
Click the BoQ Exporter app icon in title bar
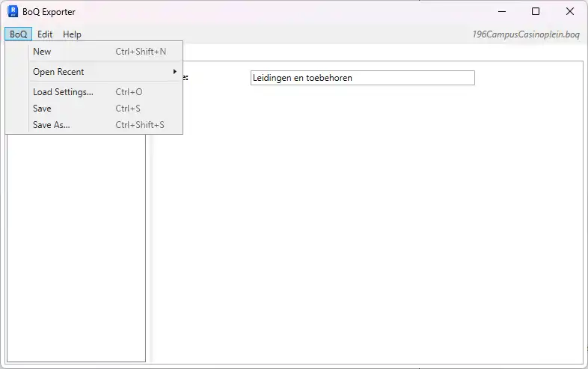[12, 11]
